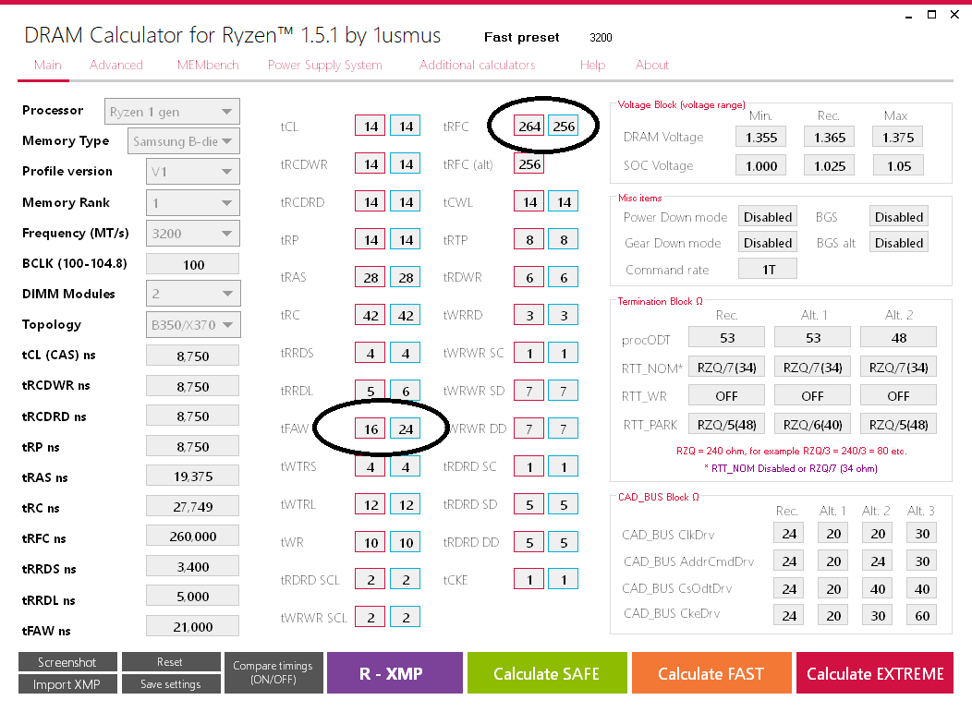The width and height of the screenshot is (972, 712).
Task: Click BGS alt Disabled value
Action: [x=898, y=243]
